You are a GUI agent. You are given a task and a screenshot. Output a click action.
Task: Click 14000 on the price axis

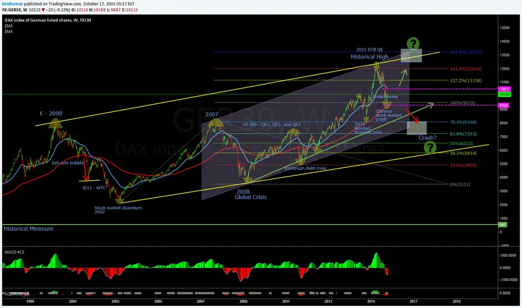505,41
